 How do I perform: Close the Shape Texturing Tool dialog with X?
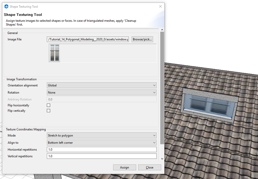tap(160, 7)
